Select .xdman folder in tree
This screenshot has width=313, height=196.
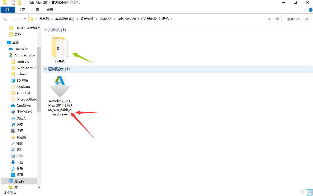20,74
